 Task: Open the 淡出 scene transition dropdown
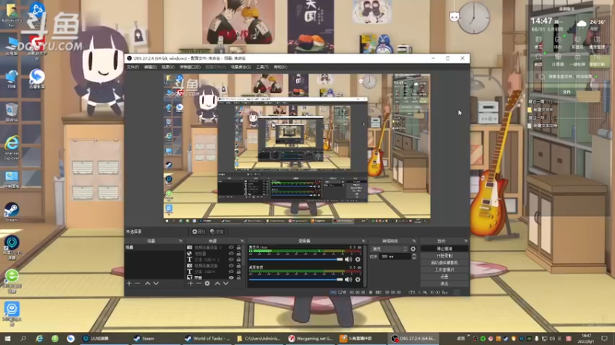click(390, 248)
